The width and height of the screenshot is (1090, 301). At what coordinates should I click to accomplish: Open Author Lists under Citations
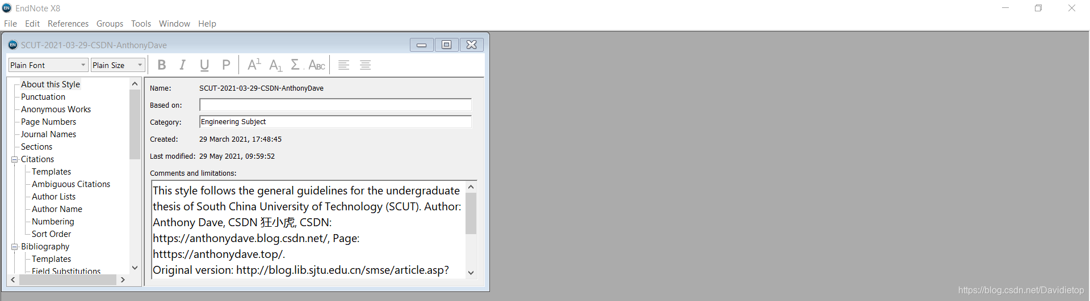click(x=53, y=197)
